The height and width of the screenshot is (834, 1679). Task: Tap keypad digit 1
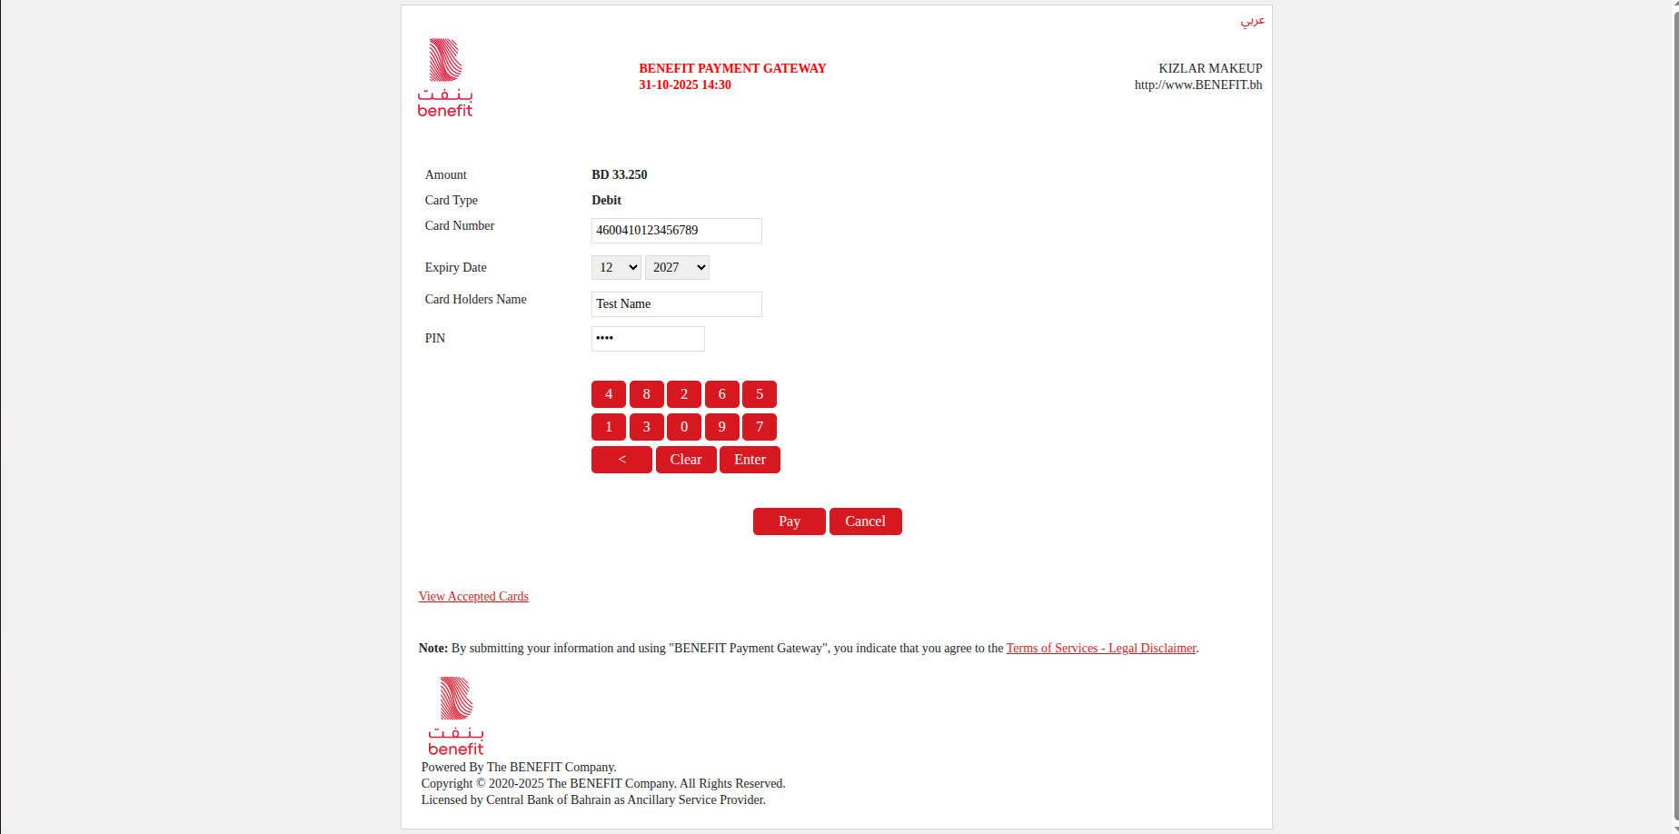click(609, 427)
